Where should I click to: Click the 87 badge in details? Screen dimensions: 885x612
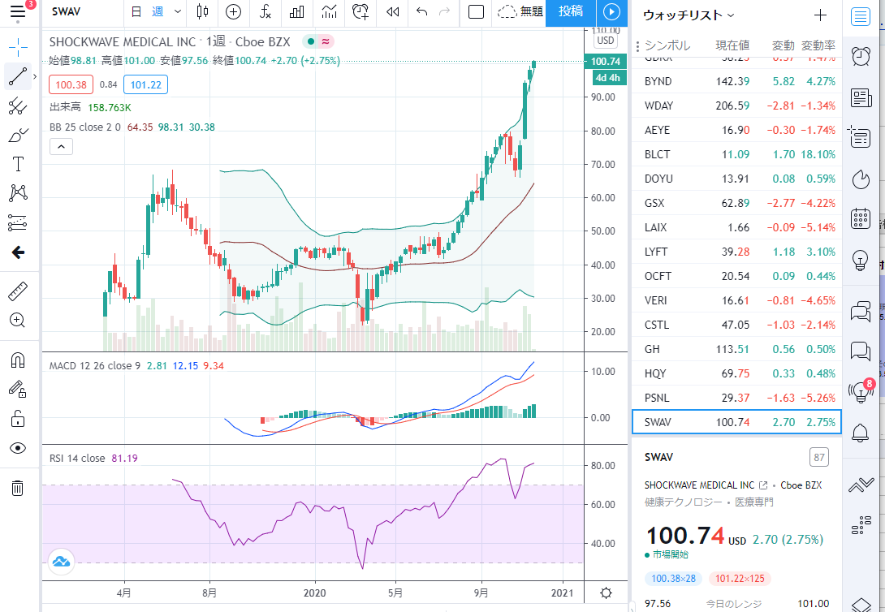pyautogui.click(x=819, y=457)
